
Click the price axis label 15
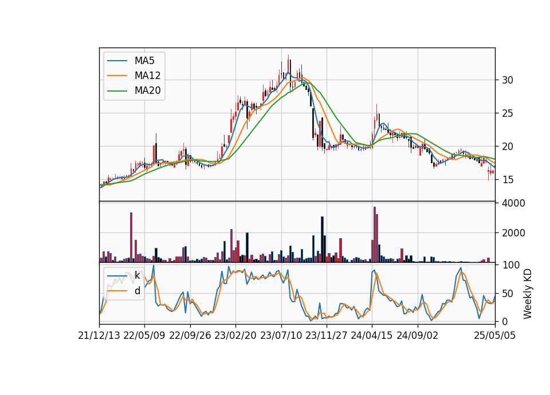tap(508, 180)
